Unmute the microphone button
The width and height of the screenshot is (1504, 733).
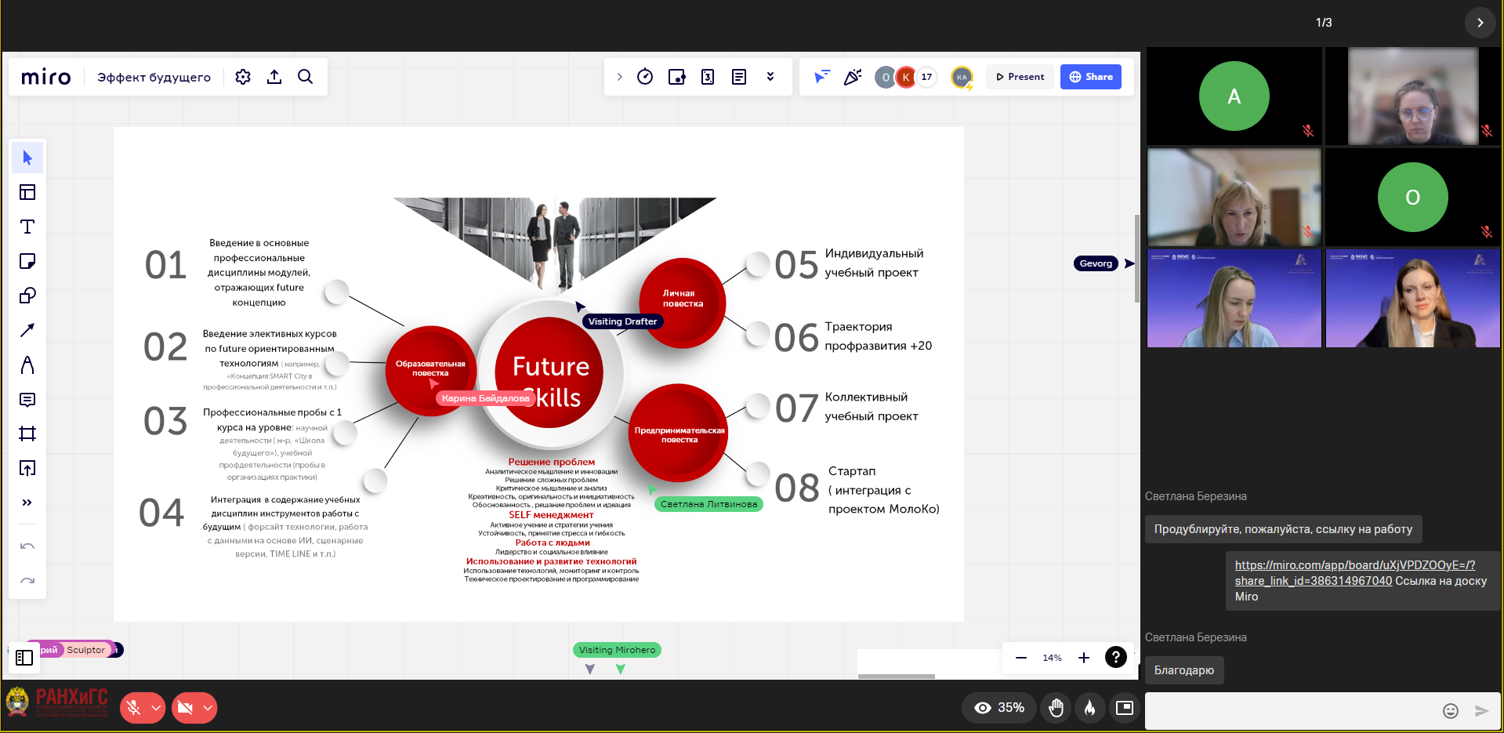click(134, 708)
